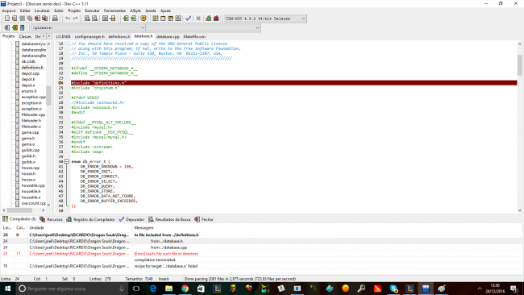Click the Close file toolbar icon
The height and width of the screenshot is (295, 524).
click(37, 19)
